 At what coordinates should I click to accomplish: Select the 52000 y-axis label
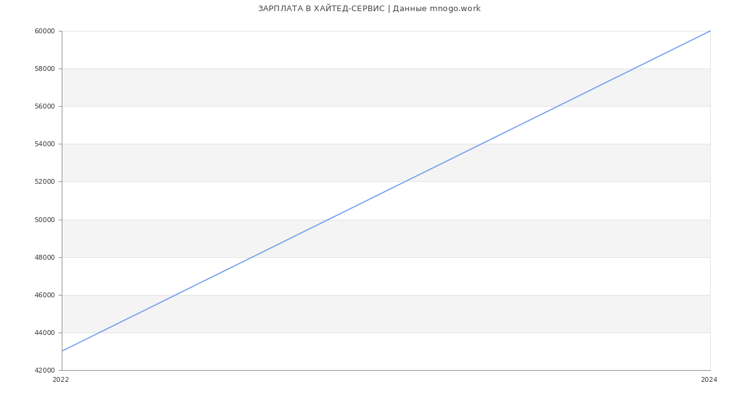tap(45, 181)
